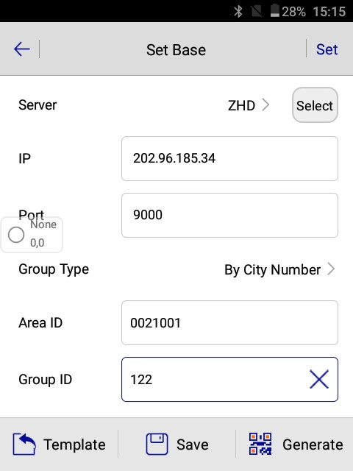Open the ZHD server selection chevron
Viewport: 353px width, 471px height.
tap(265, 105)
